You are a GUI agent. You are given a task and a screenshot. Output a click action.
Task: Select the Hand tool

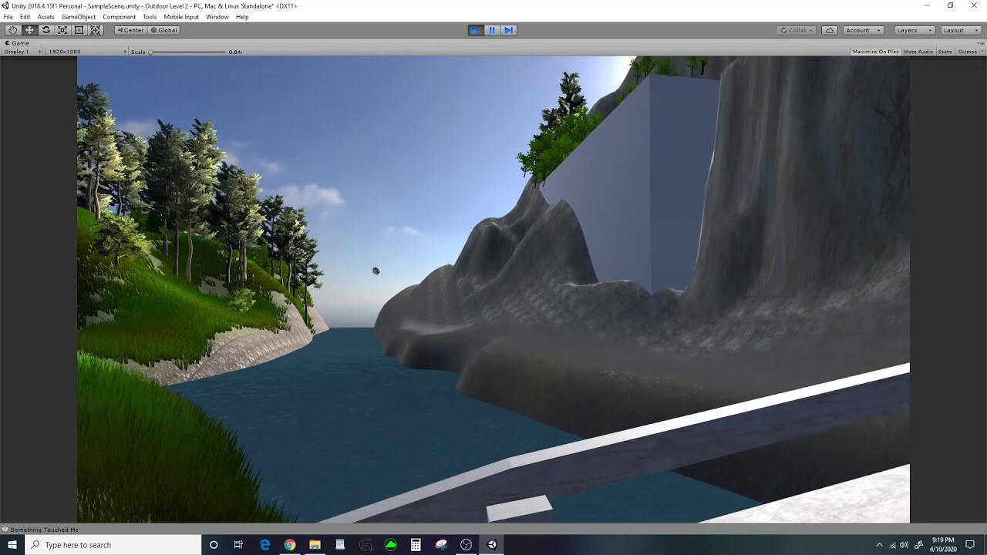pyautogui.click(x=12, y=30)
